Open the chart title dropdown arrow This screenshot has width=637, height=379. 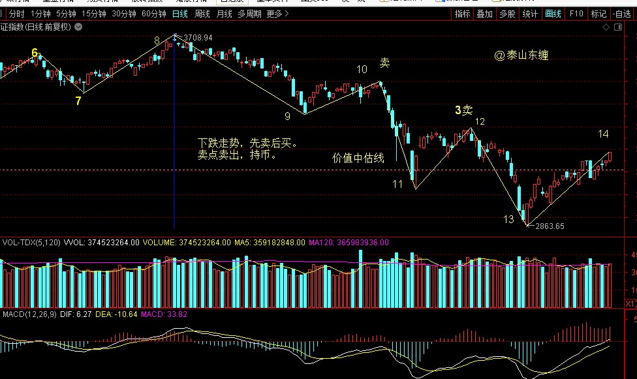78,27
